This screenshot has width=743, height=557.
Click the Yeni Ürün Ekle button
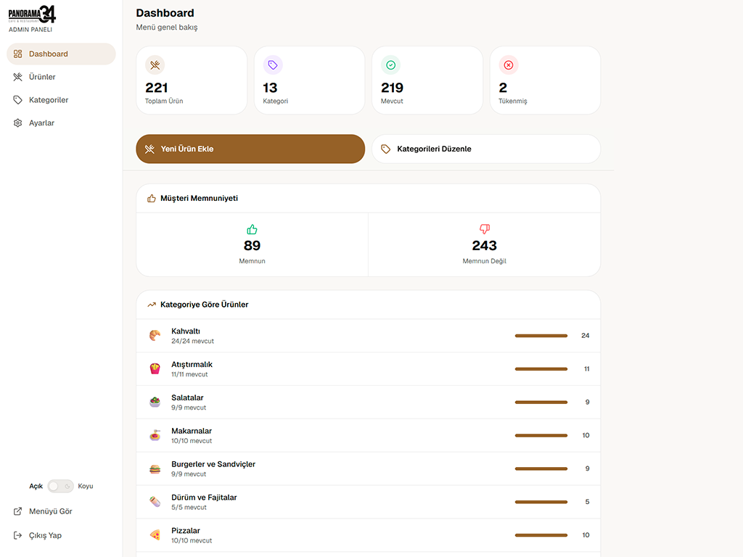click(250, 149)
